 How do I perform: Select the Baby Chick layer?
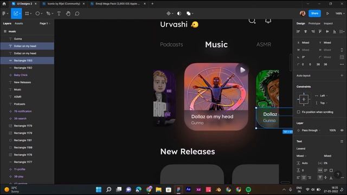coord(27,75)
